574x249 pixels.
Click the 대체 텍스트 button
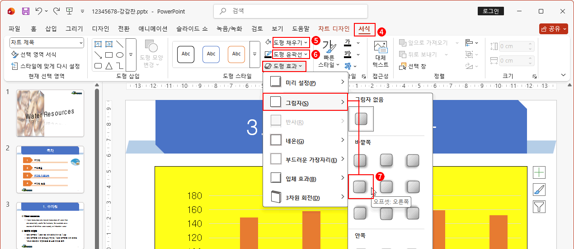(x=381, y=54)
